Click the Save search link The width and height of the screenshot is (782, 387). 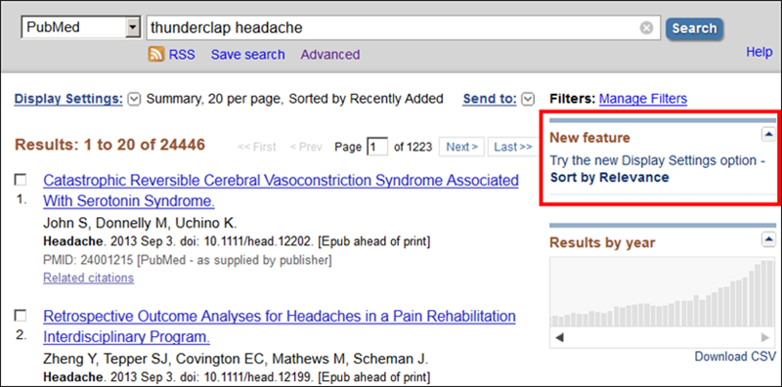[x=248, y=55]
